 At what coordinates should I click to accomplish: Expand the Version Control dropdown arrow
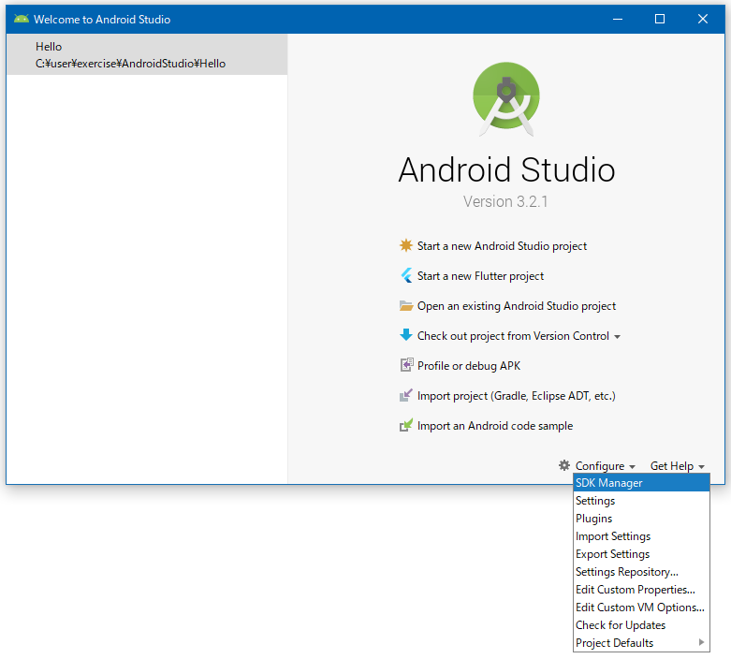coord(617,337)
